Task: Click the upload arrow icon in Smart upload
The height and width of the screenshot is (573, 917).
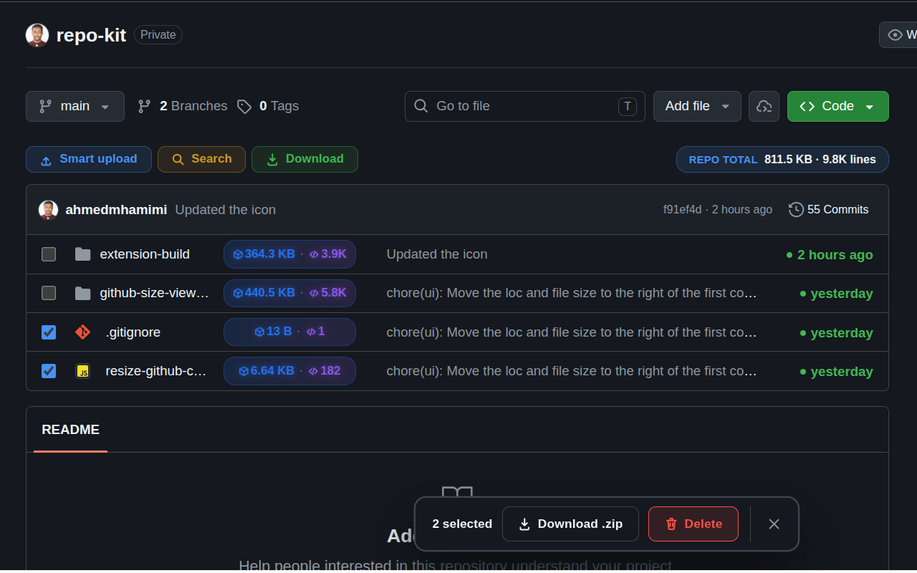Action: point(46,160)
